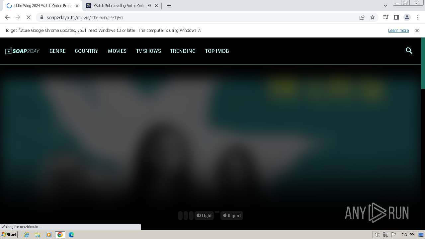
Task: Open a new browser tab
Action: (169, 6)
